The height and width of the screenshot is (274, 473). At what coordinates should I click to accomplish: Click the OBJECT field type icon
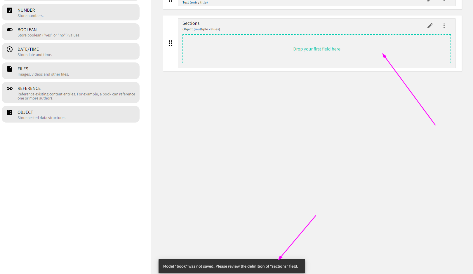point(10,112)
